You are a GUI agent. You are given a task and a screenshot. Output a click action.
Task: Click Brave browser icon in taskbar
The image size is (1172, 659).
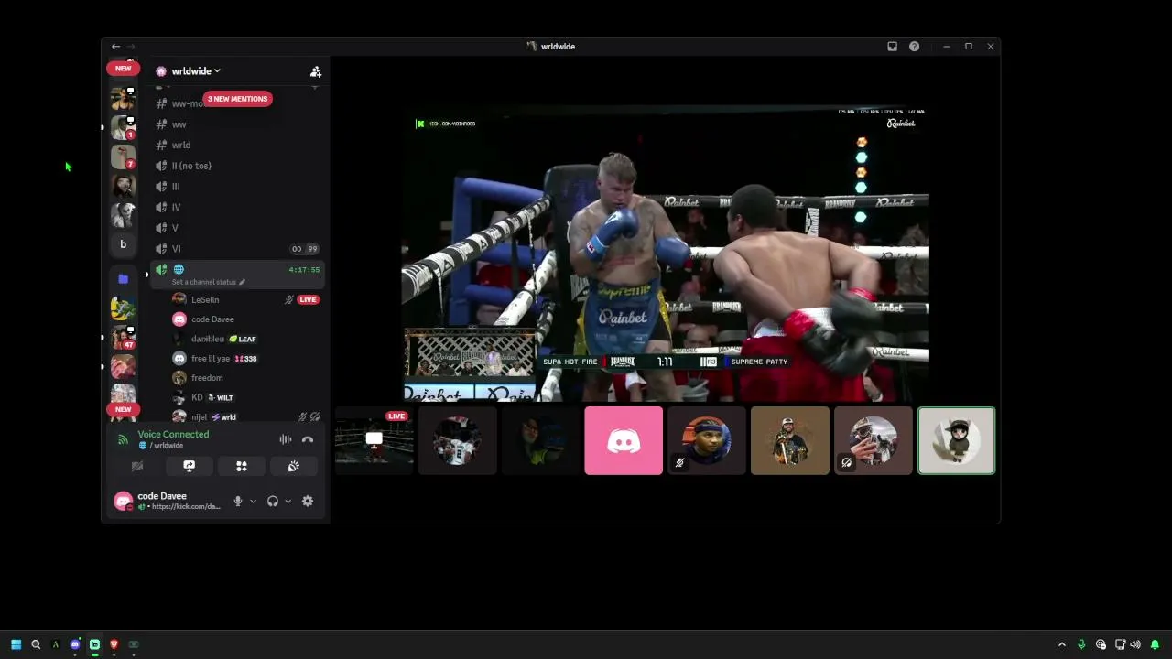(x=114, y=644)
